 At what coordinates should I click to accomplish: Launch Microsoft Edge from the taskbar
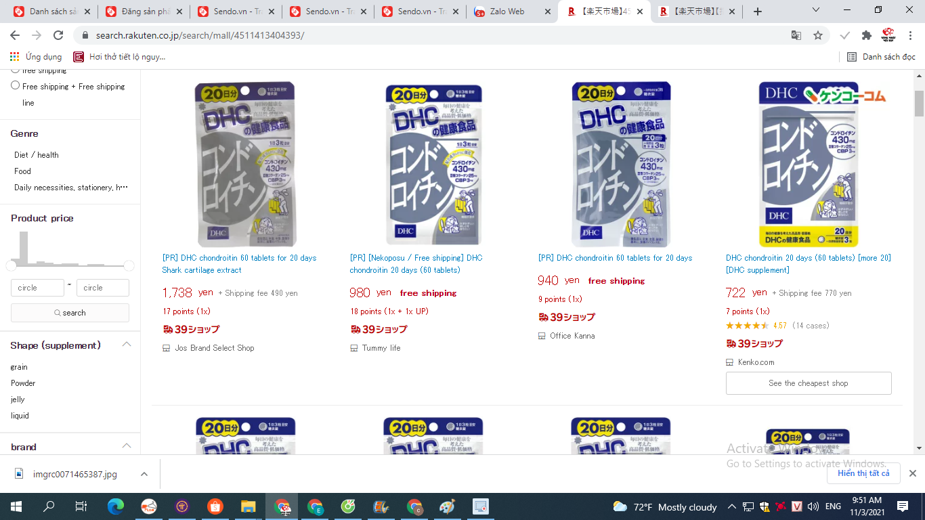[x=116, y=506]
